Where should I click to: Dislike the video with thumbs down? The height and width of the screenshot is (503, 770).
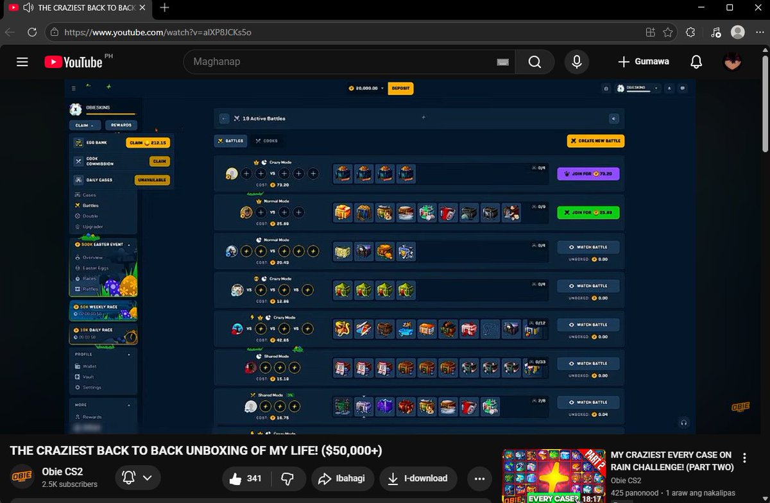[x=288, y=478]
